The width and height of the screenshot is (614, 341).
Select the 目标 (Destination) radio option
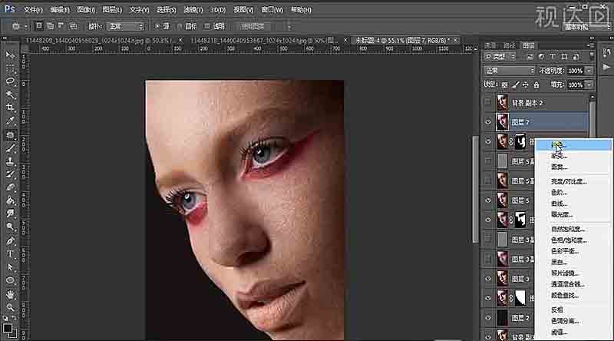pos(180,26)
